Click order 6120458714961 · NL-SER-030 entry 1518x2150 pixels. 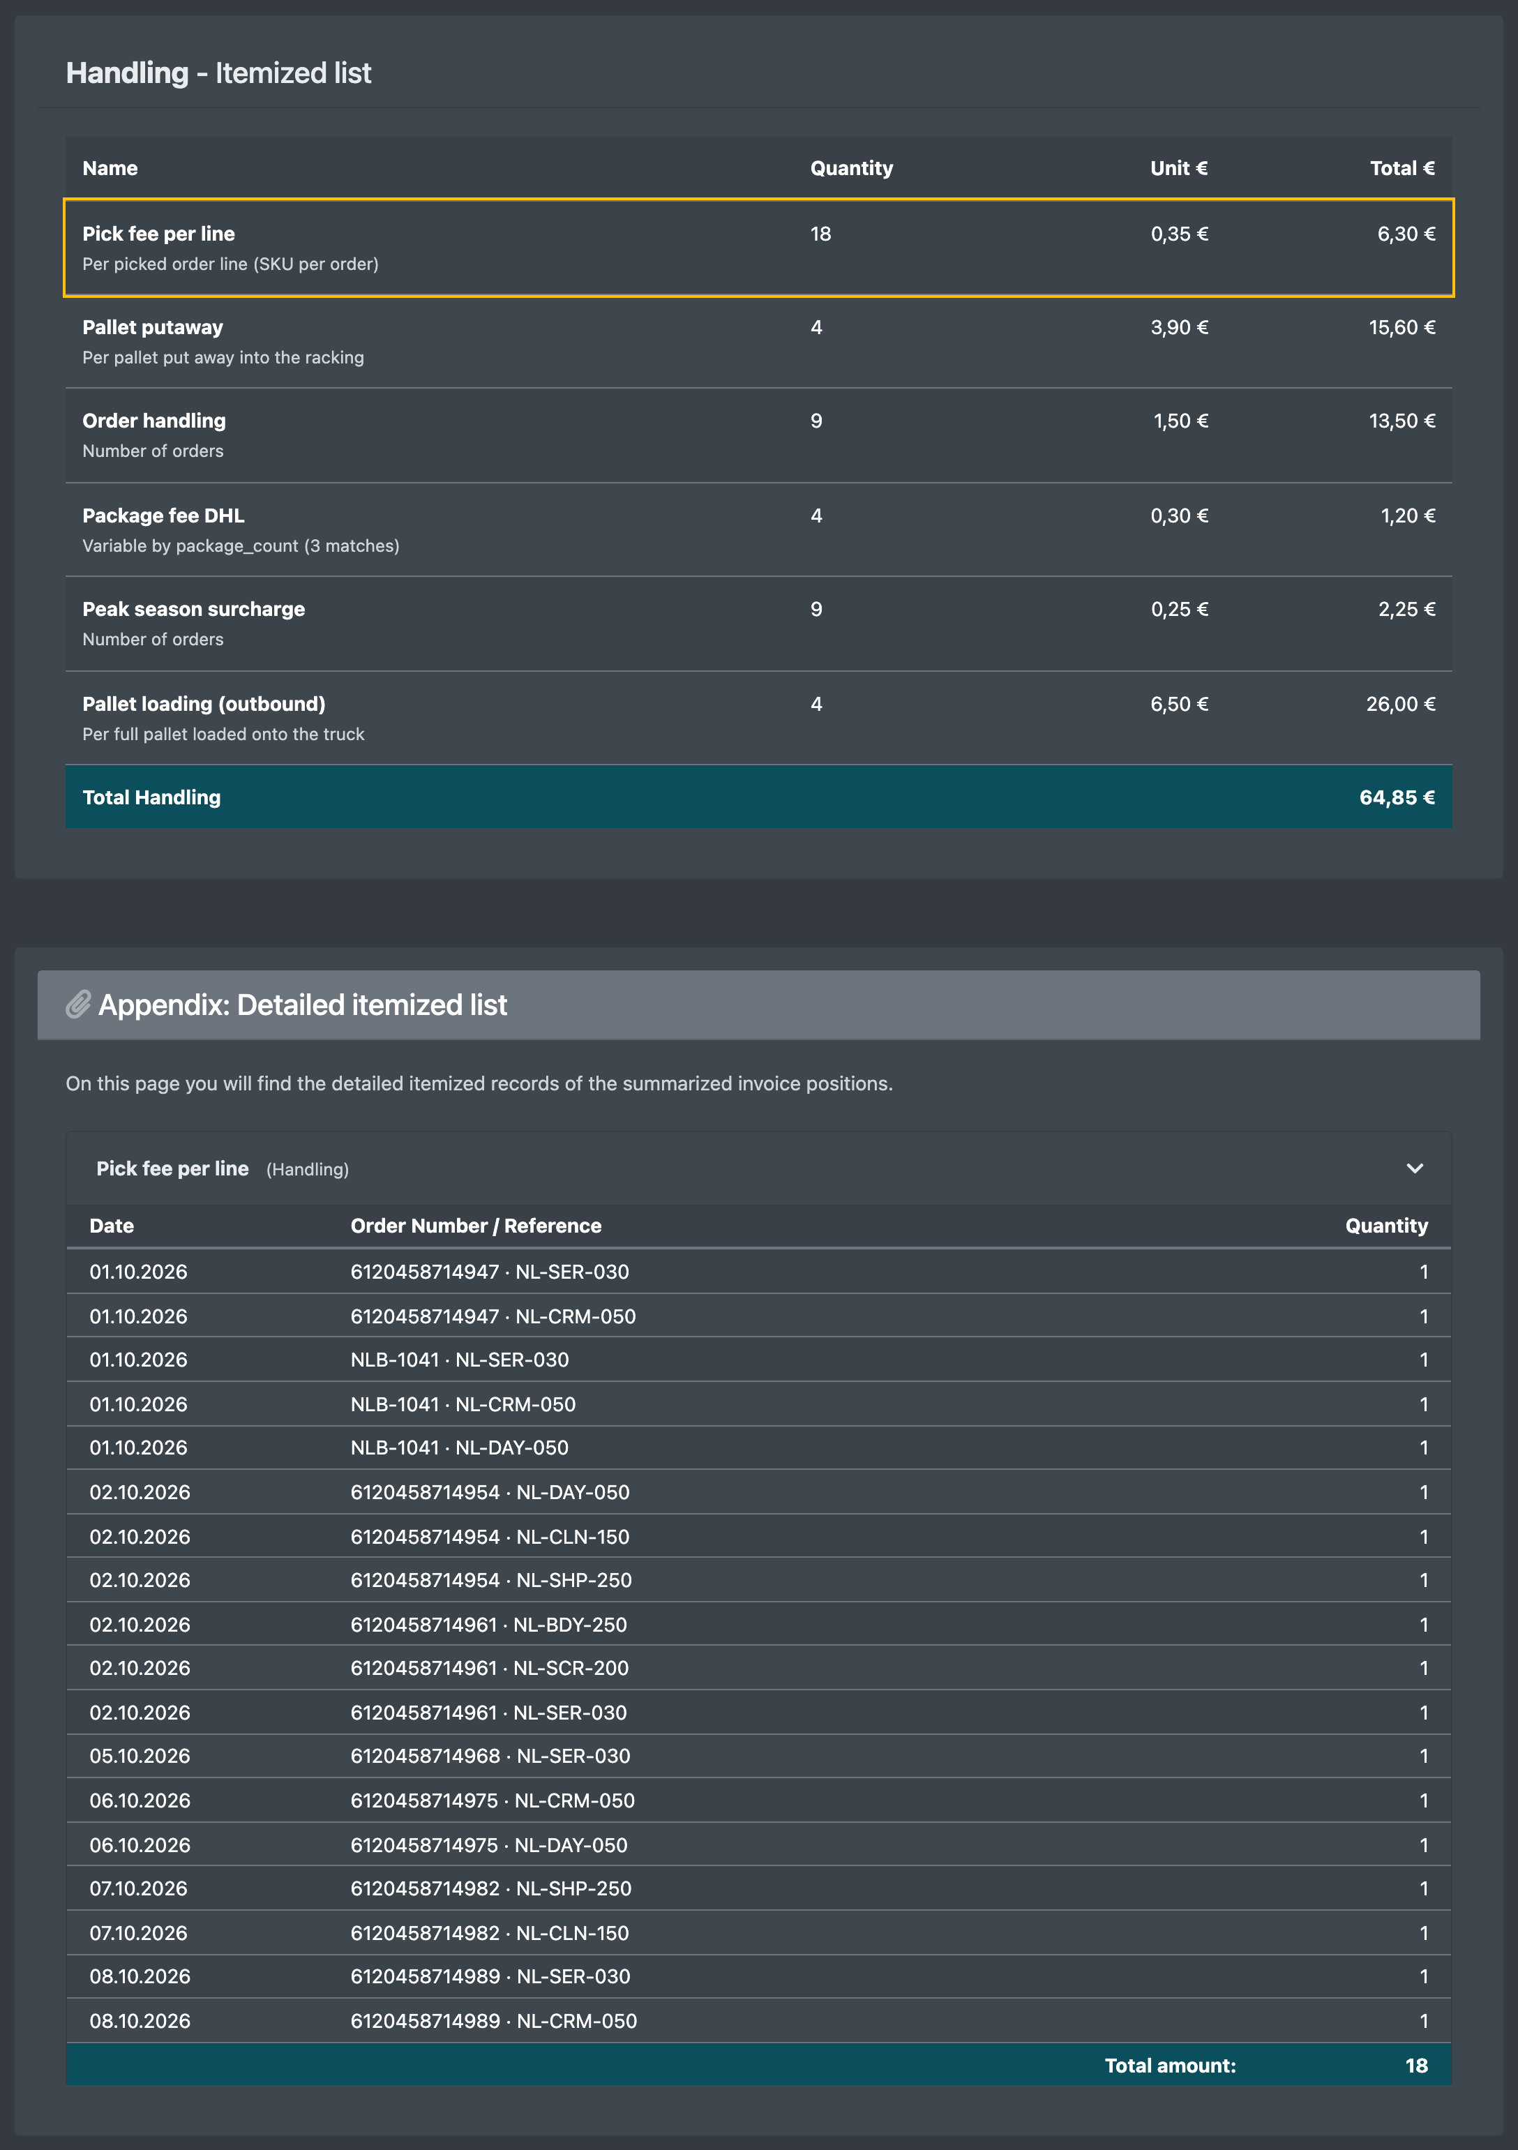click(x=488, y=1713)
